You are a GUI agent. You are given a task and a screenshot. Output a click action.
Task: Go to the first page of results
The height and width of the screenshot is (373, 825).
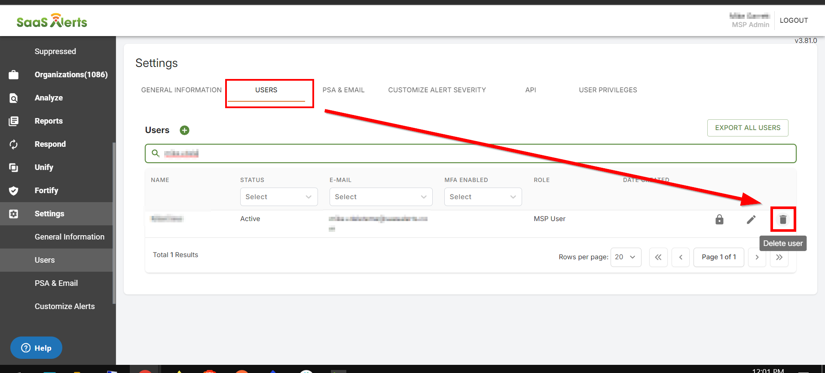[658, 257]
